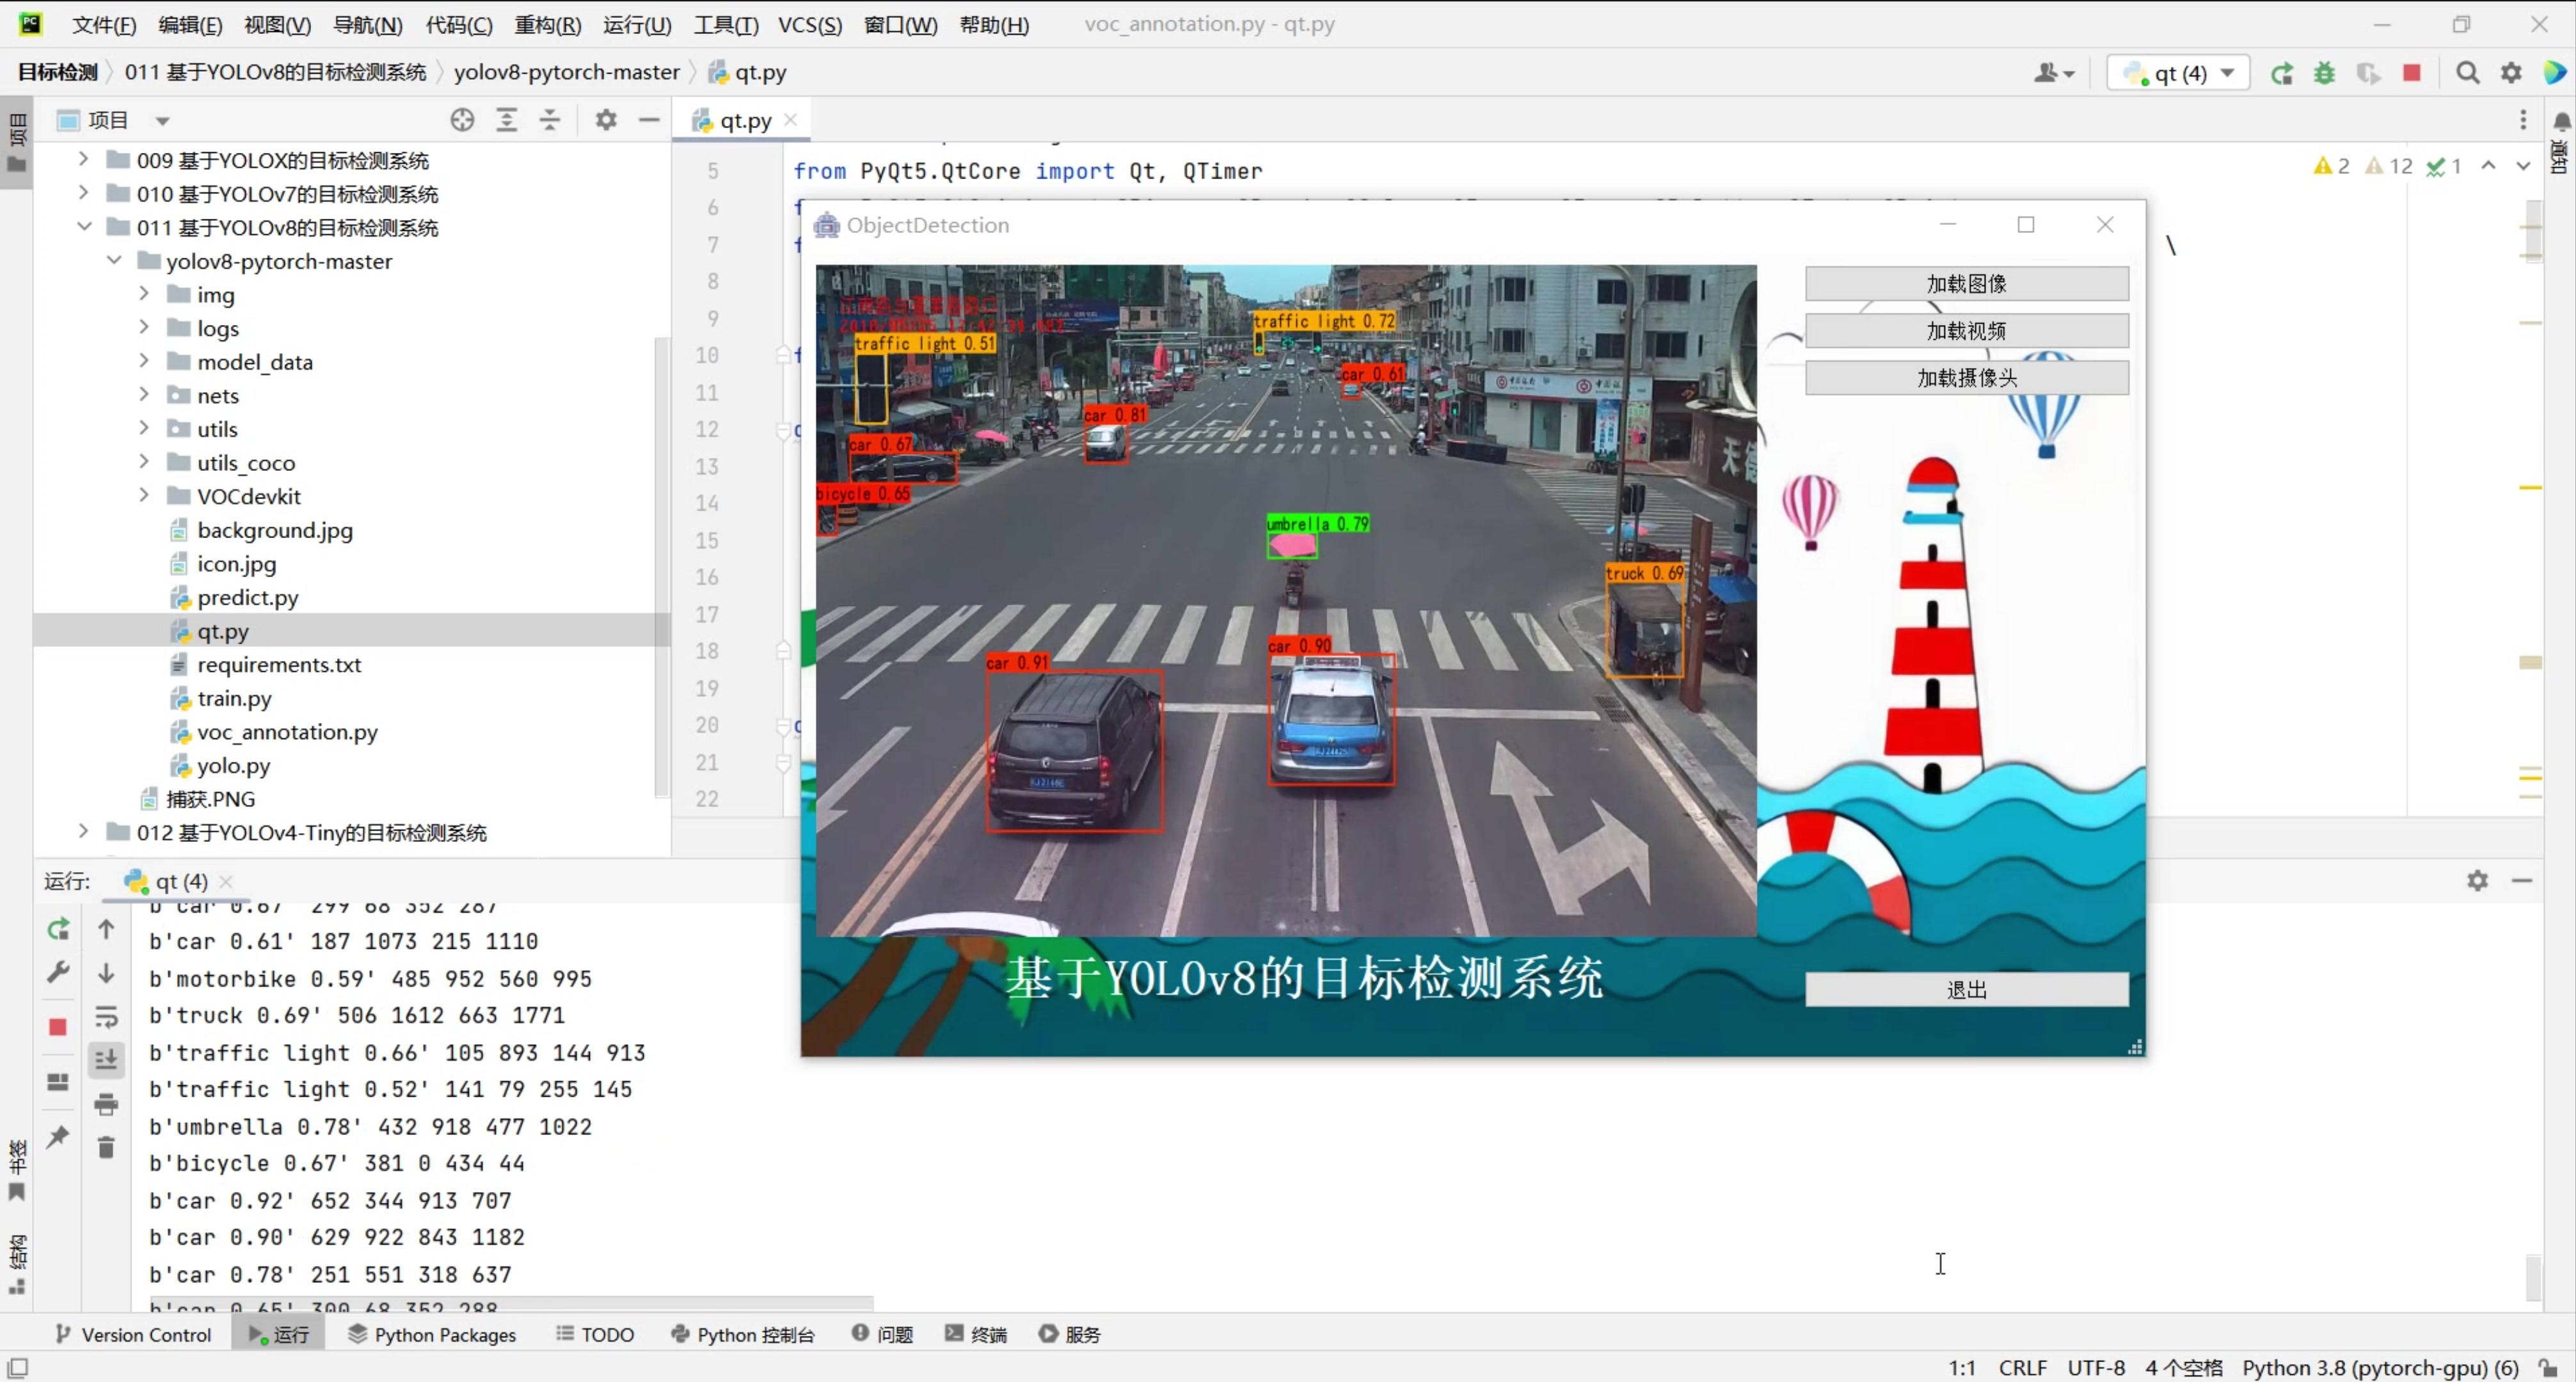Open Search Everywhere magnifier icon
2576x1382 pixels.
coord(2467,73)
